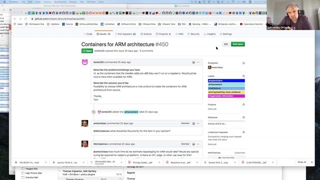Screen dimensions: 320x180
Task: Switch to the Issues tab
Action: [x=103, y=34]
